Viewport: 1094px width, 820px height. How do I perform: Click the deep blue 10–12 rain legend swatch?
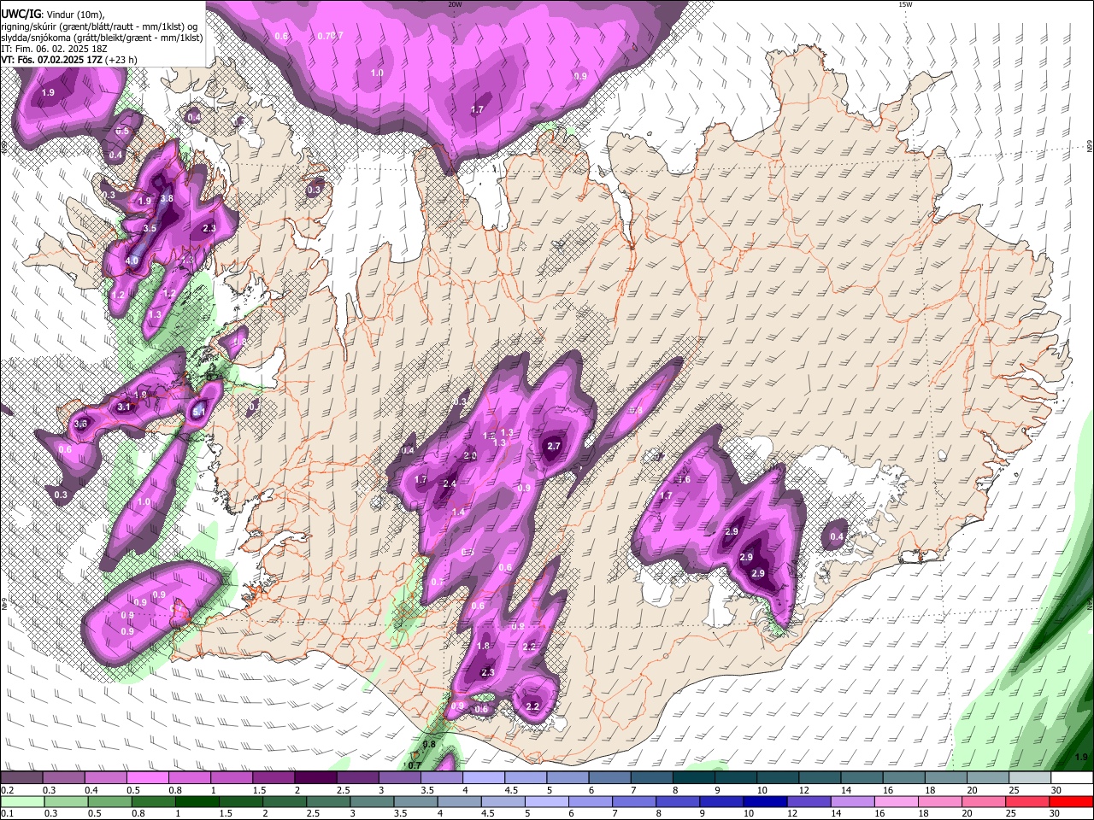pos(766,802)
